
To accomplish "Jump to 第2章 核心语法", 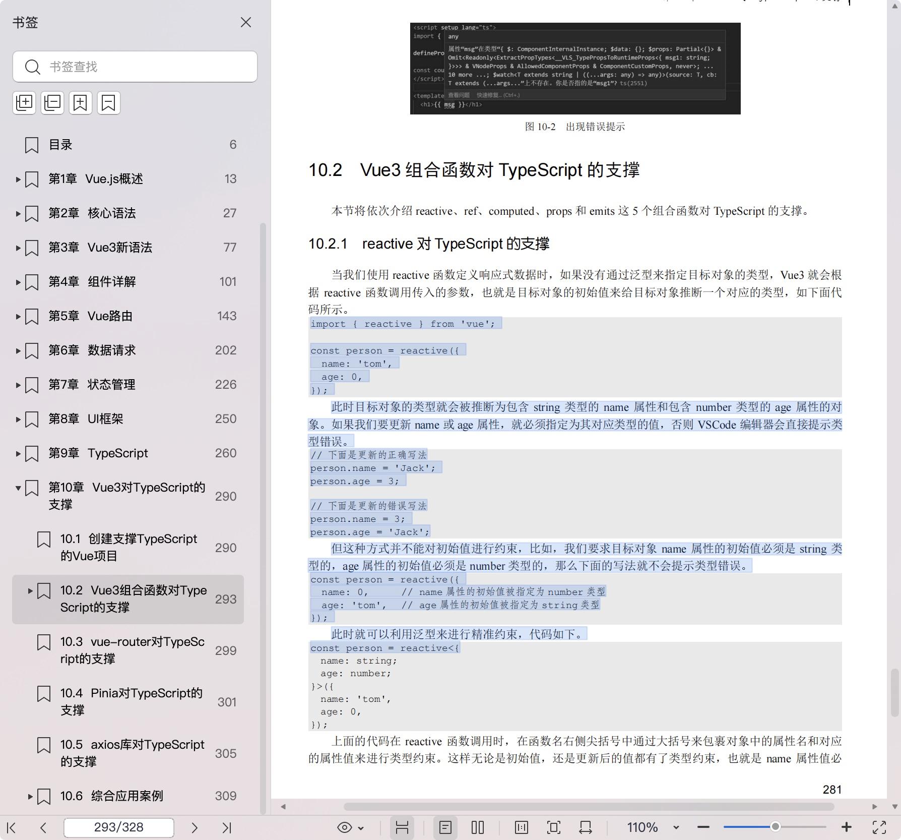I will coord(92,213).
